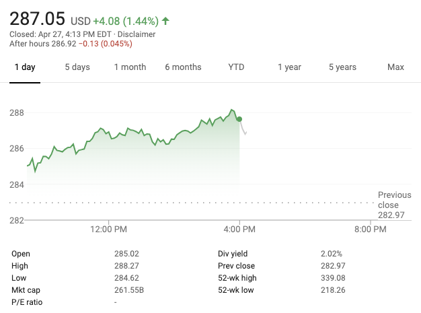Click the Div yield value 2.02%
421x313 pixels.
pos(332,254)
